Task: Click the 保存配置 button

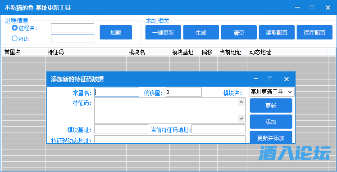Action: click(x=314, y=32)
